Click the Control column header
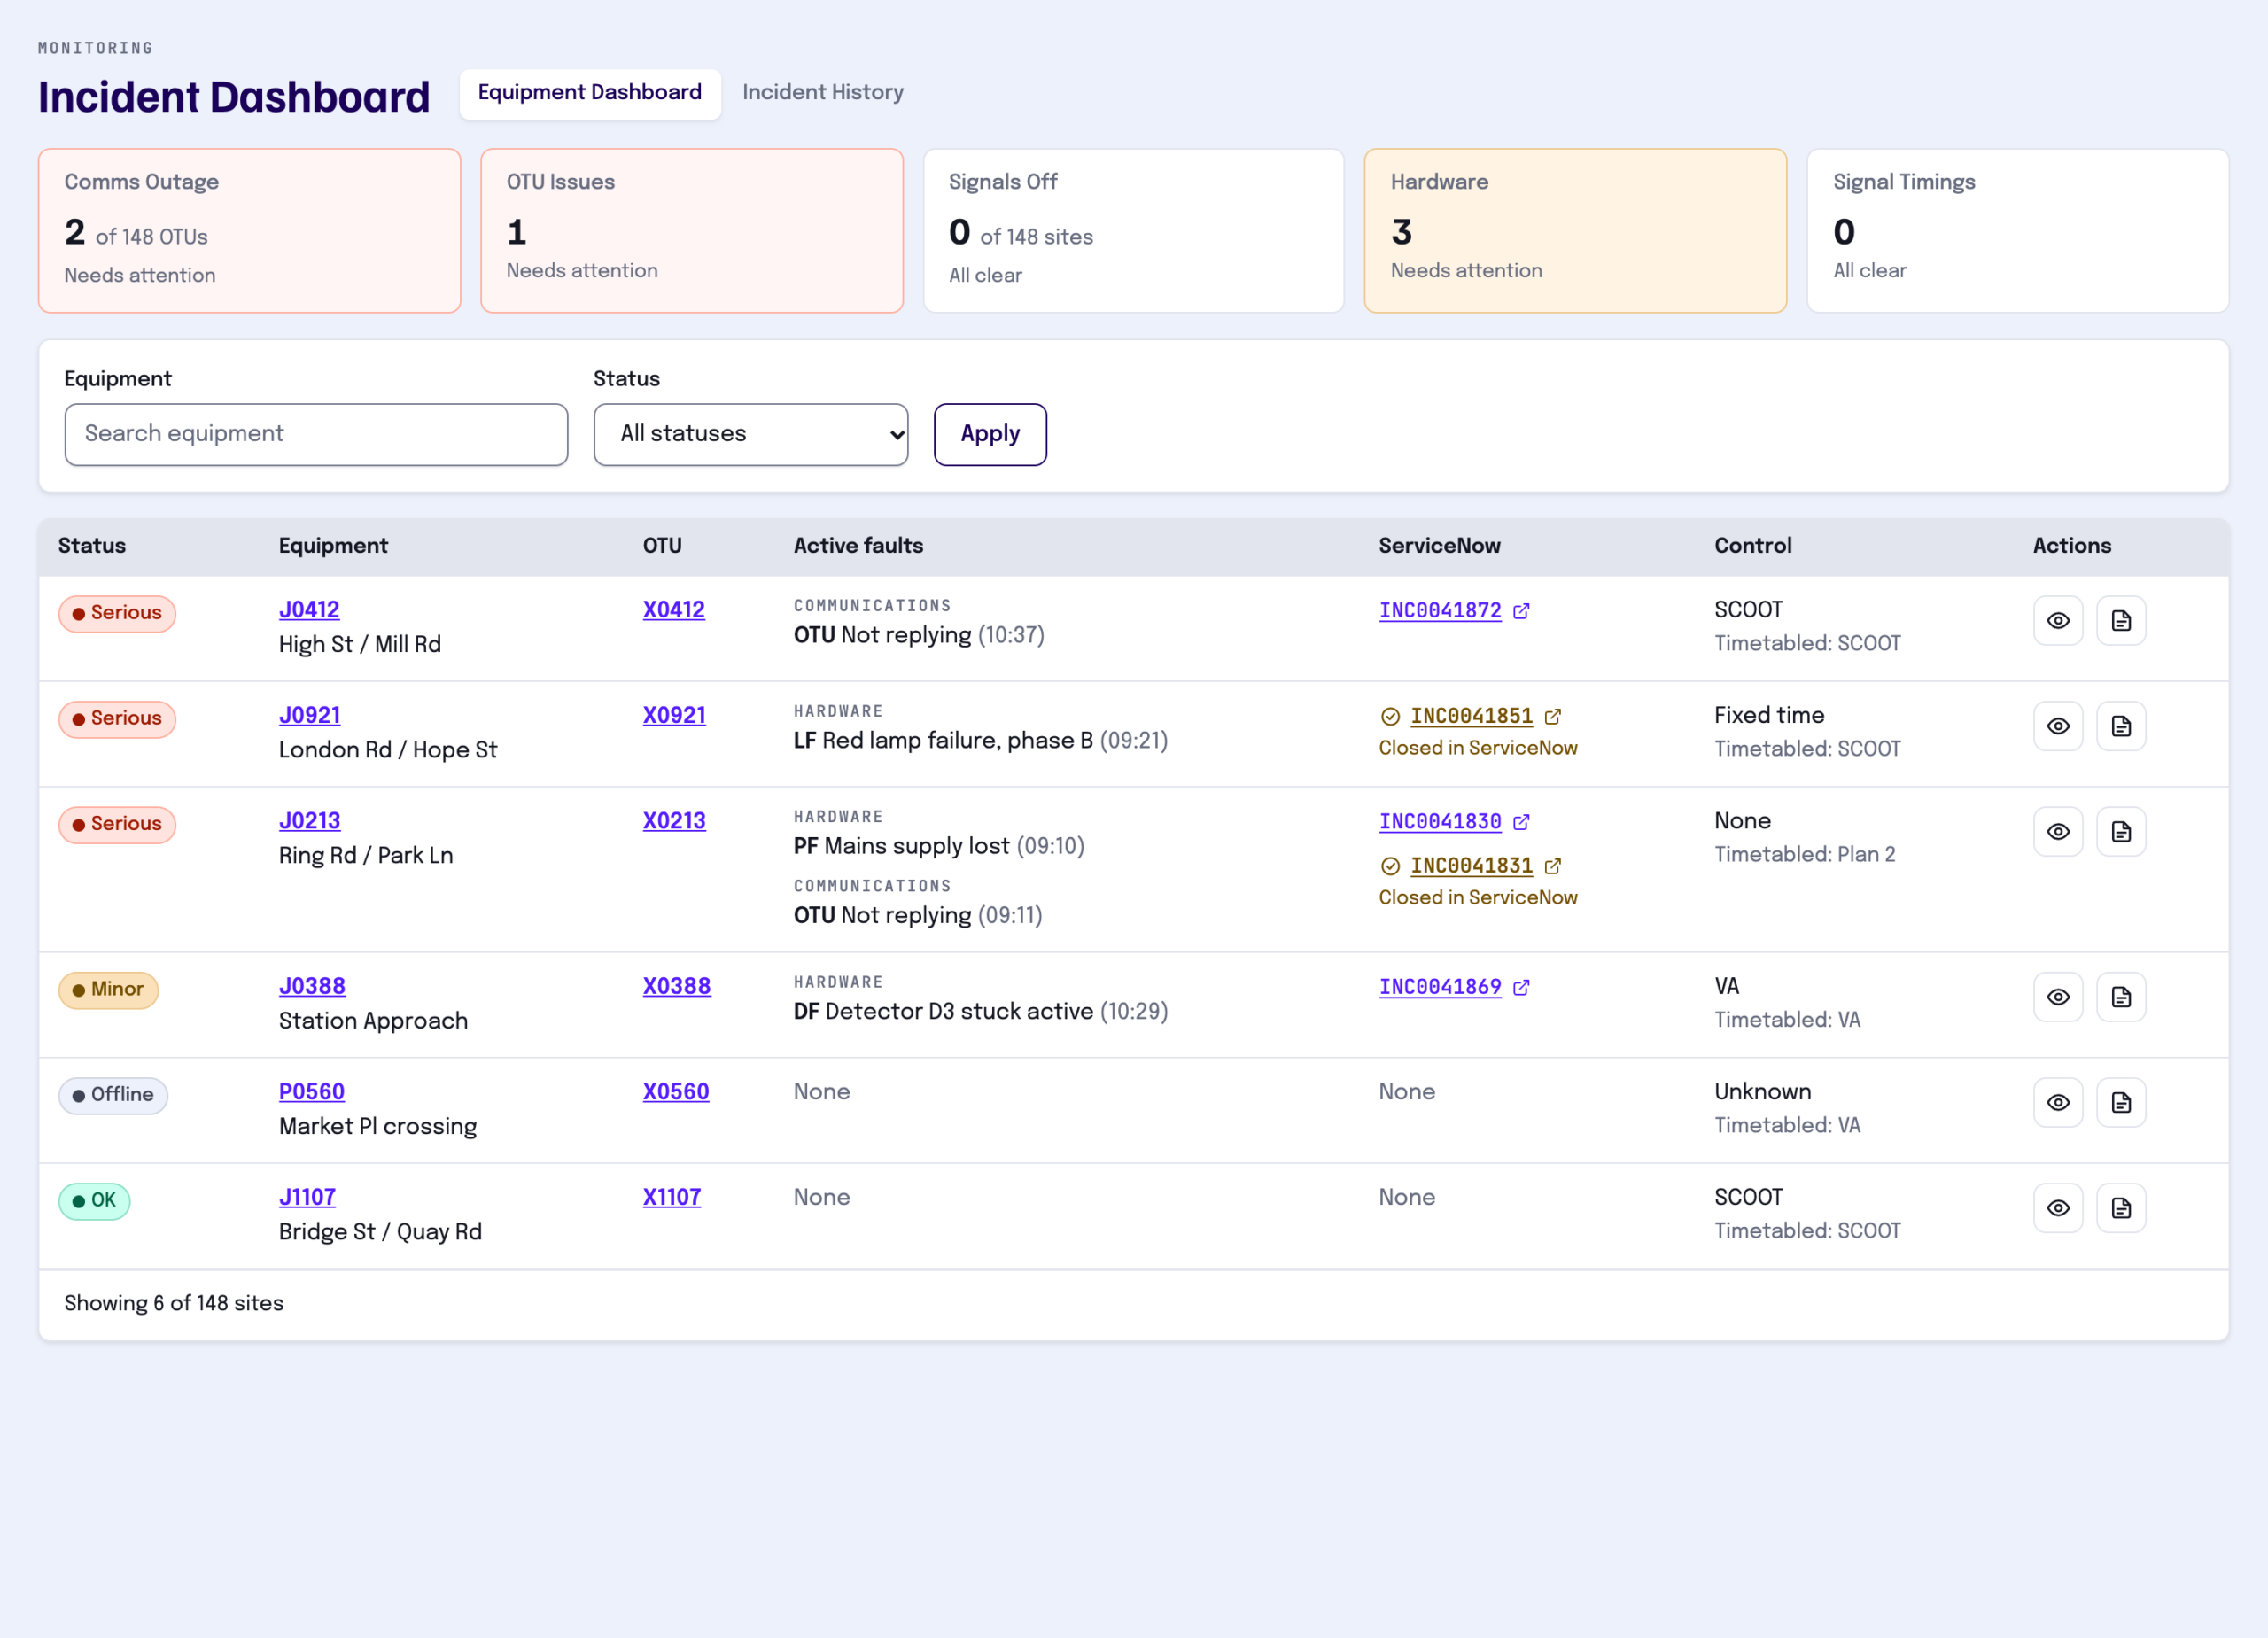 point(1753,546)
